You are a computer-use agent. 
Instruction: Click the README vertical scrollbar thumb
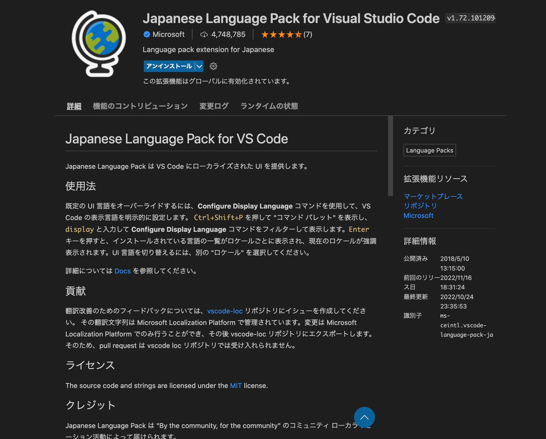pos(390,156)
